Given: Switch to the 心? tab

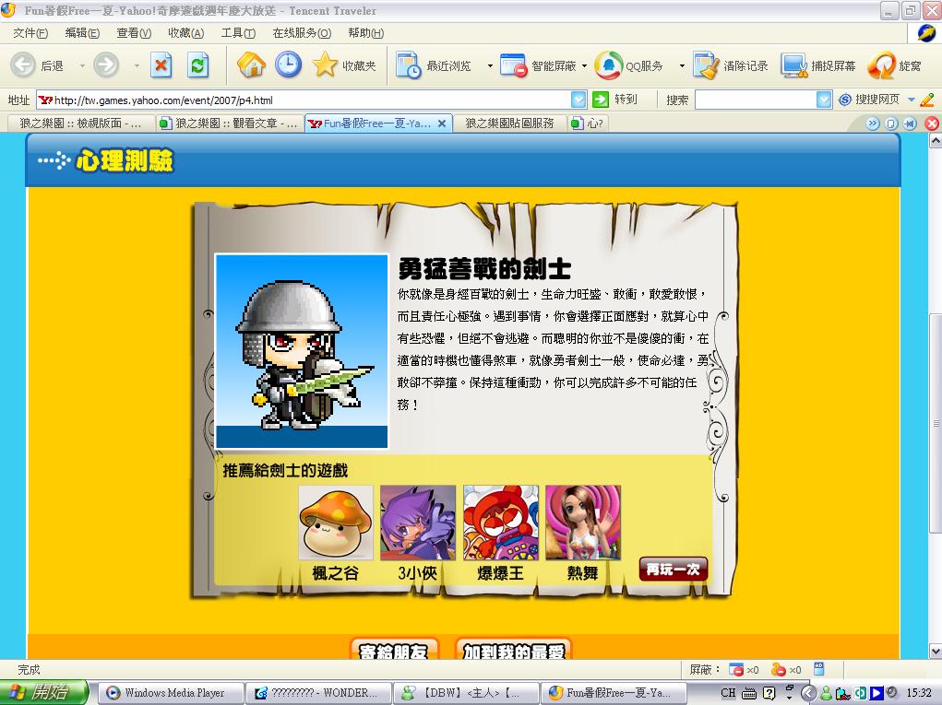Looking at the screenshot, I should point(588,123).
